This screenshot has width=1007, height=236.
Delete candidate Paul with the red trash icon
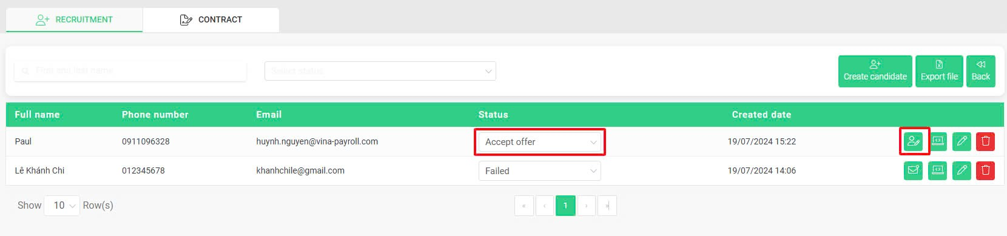click(x=985, y=141)
